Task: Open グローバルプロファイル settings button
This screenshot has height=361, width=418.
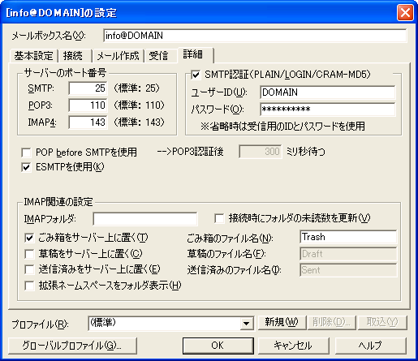Action: point(72,346)
